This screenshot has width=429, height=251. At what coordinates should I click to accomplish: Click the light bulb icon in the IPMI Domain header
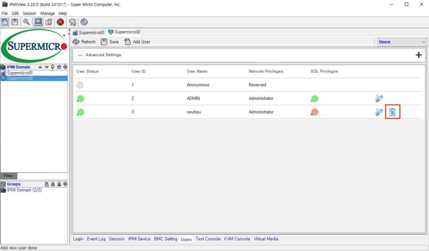coord(52,67)
